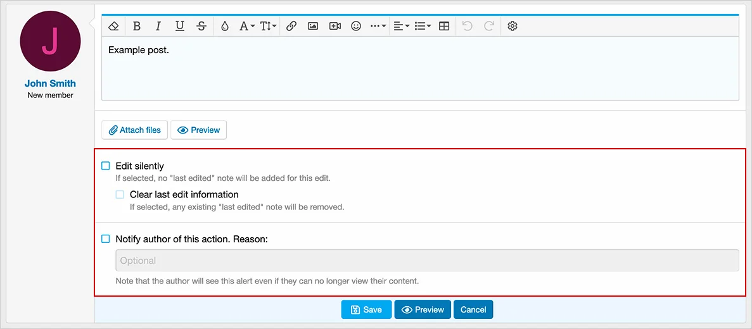Open the text alignment dropdown
The image size is (752, 329).
click(x=401, y=26)
